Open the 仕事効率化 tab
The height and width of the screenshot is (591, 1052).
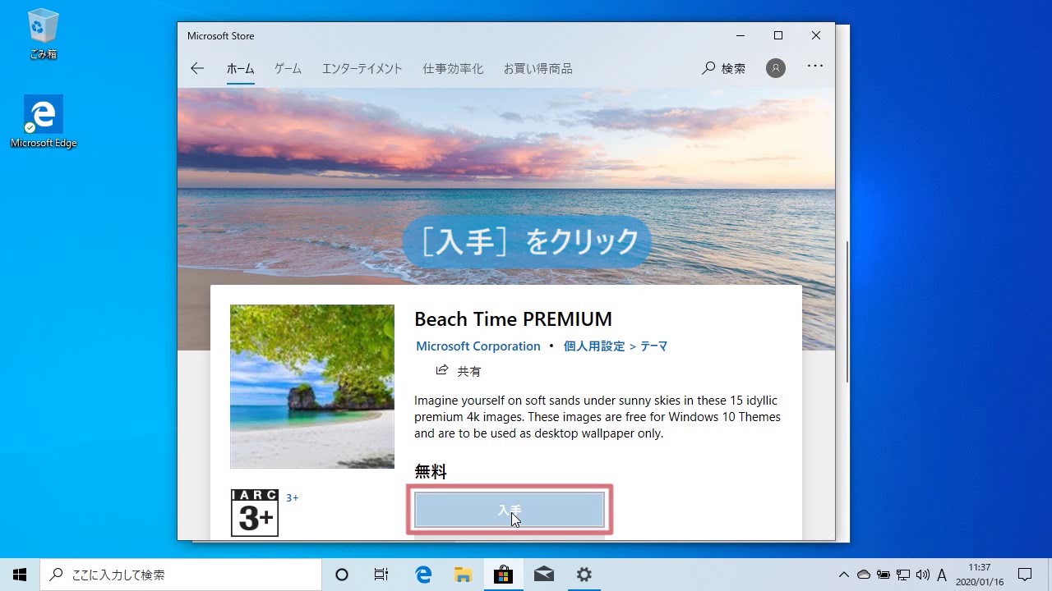click(x=453, y=69)
